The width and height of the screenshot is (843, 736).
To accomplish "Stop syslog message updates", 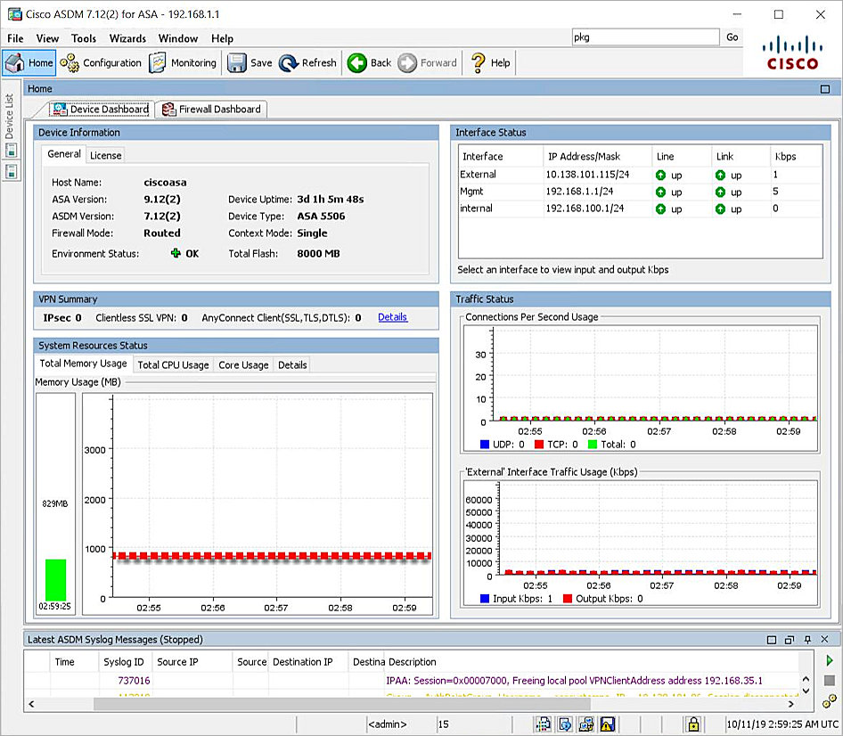I will (830, 682).
